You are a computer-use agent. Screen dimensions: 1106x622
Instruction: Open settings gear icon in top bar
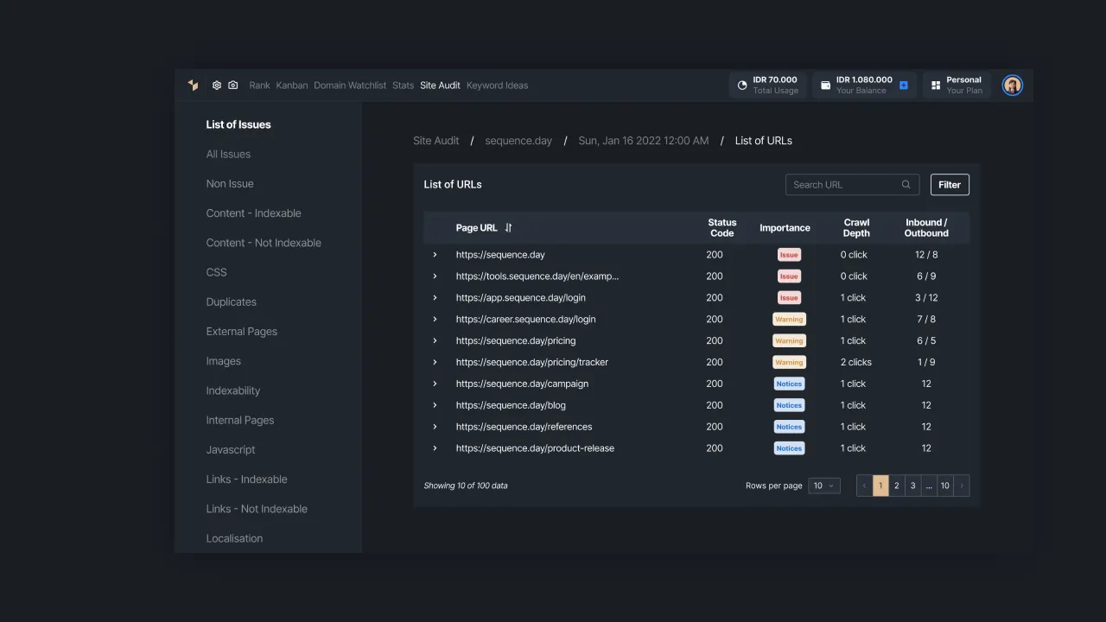pos(217,86)
